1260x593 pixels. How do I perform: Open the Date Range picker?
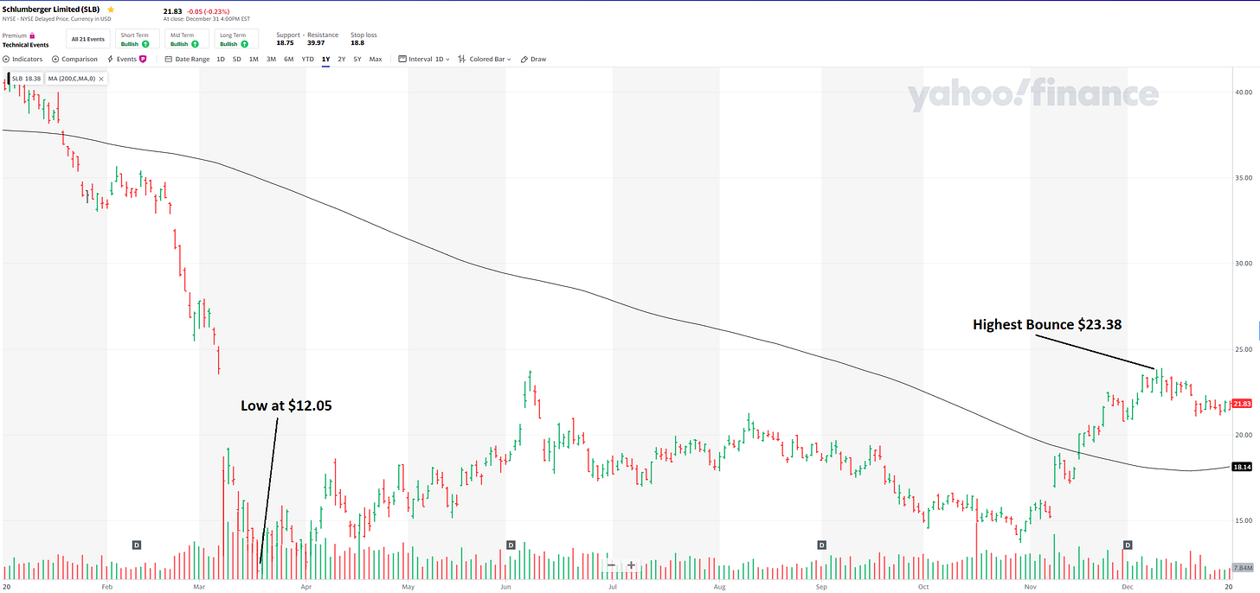[188, 59]
